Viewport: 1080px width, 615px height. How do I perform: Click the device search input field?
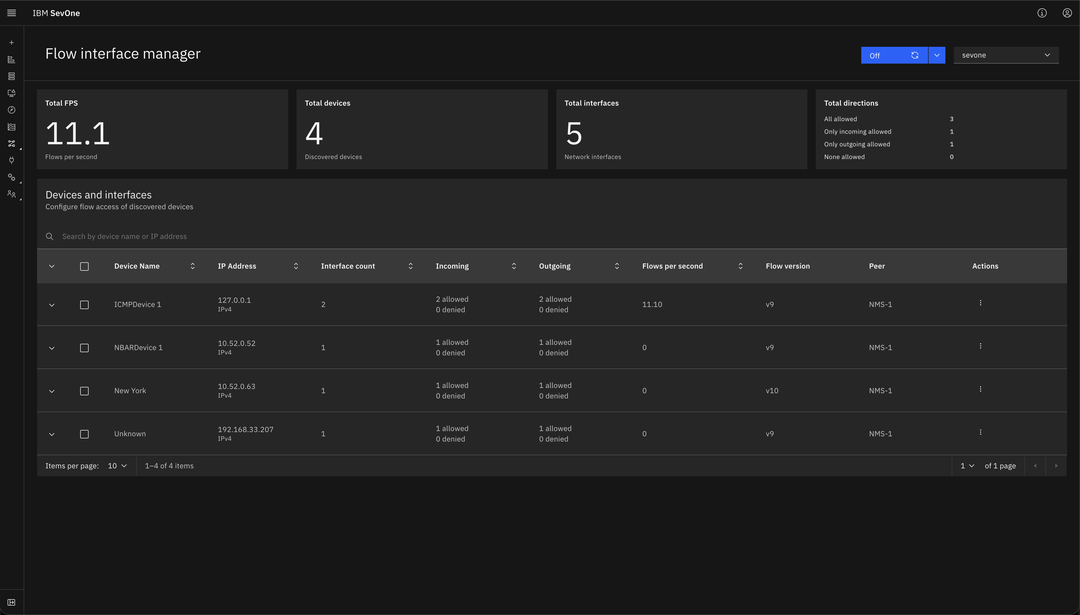click(x=552, y=237)
